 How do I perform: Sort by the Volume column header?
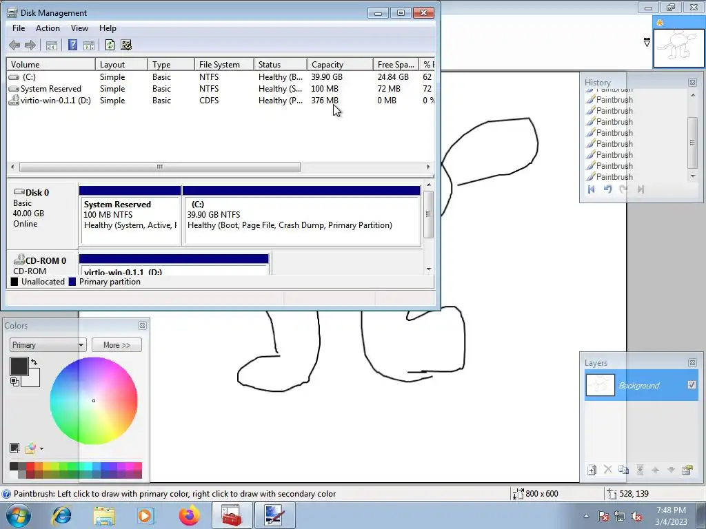[x=50, y=64]
